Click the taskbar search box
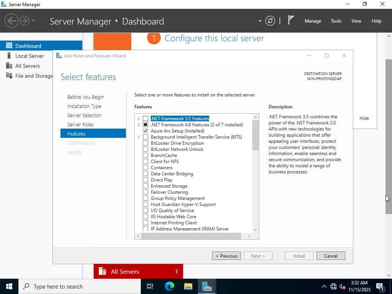The width and height of the screenshot is (392, 294). (x=80, y=286)
